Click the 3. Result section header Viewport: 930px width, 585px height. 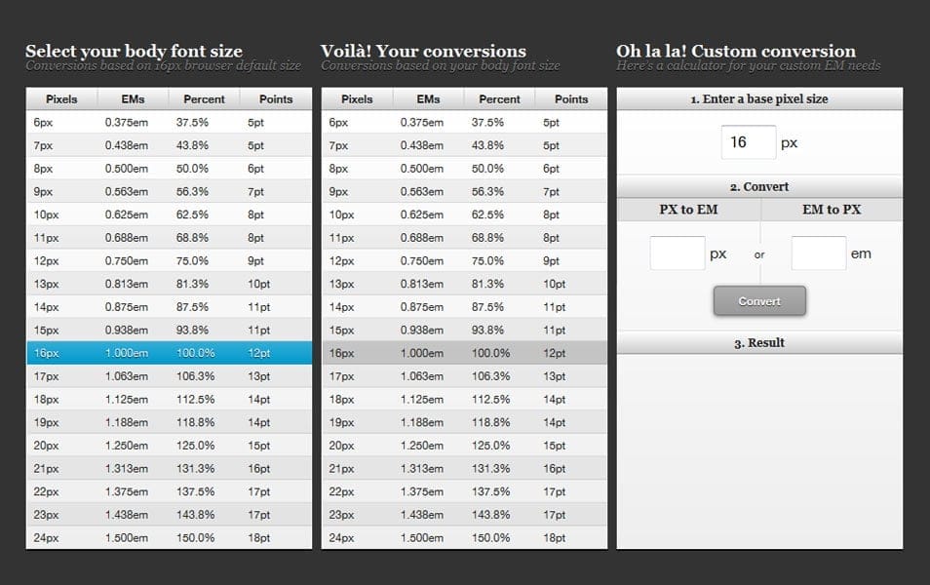click(758, 342)
